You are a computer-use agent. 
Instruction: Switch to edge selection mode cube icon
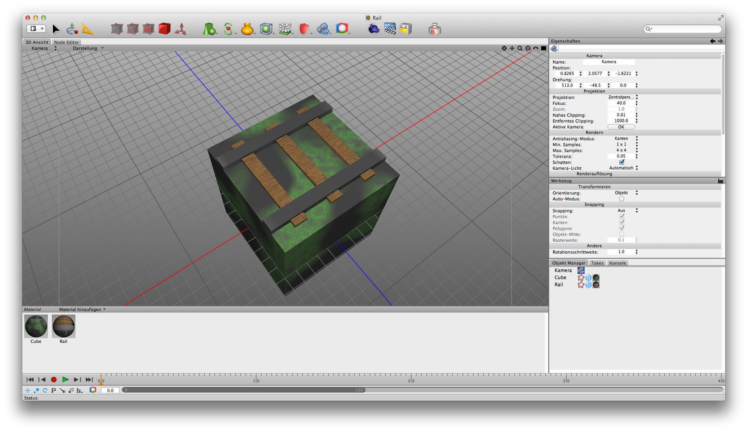[x=133, y=29]
